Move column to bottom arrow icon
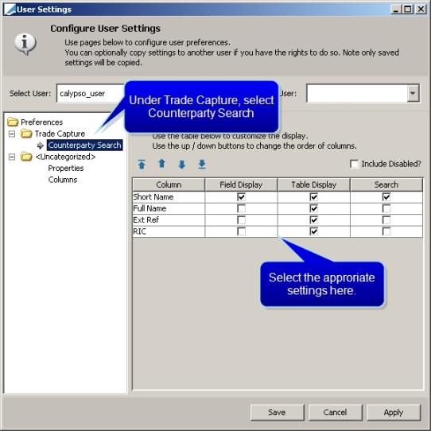This screenshot has height=431, width=431. [202, 164]
